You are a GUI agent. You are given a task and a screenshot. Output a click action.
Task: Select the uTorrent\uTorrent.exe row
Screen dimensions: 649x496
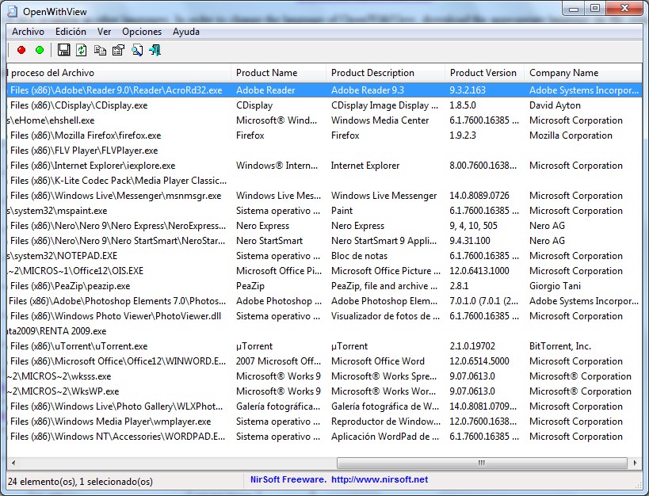[324, 346]
